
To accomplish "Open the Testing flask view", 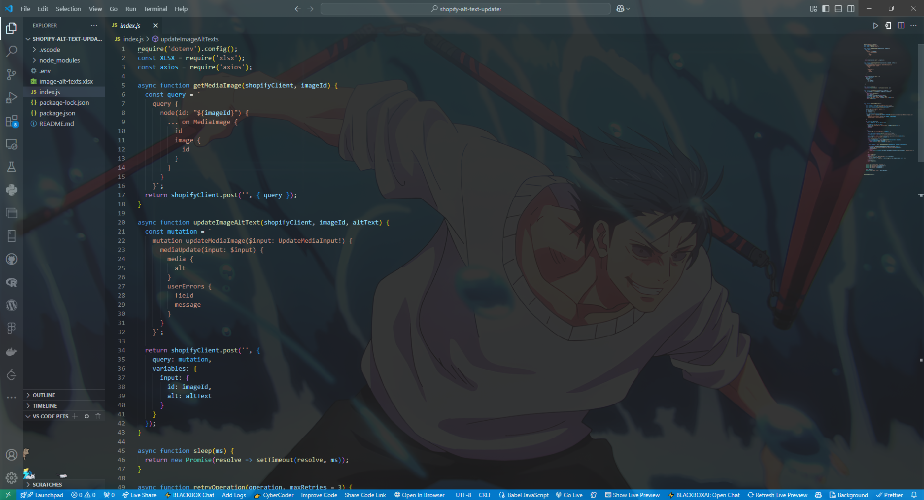I will 12,167.
